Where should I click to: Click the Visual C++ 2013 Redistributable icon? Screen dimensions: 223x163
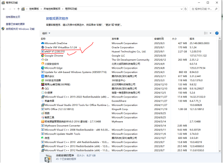[43, 146]
